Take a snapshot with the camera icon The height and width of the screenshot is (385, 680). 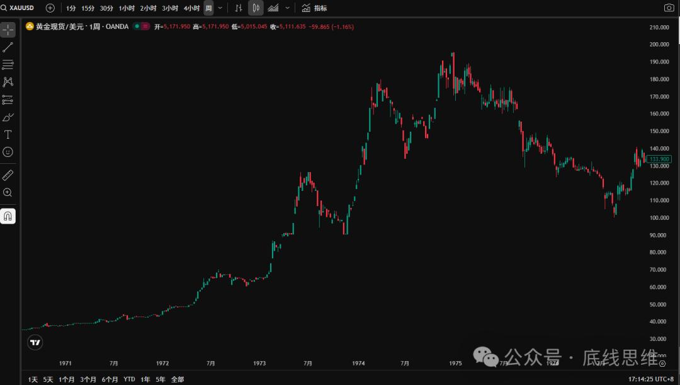tap(669, 8)
